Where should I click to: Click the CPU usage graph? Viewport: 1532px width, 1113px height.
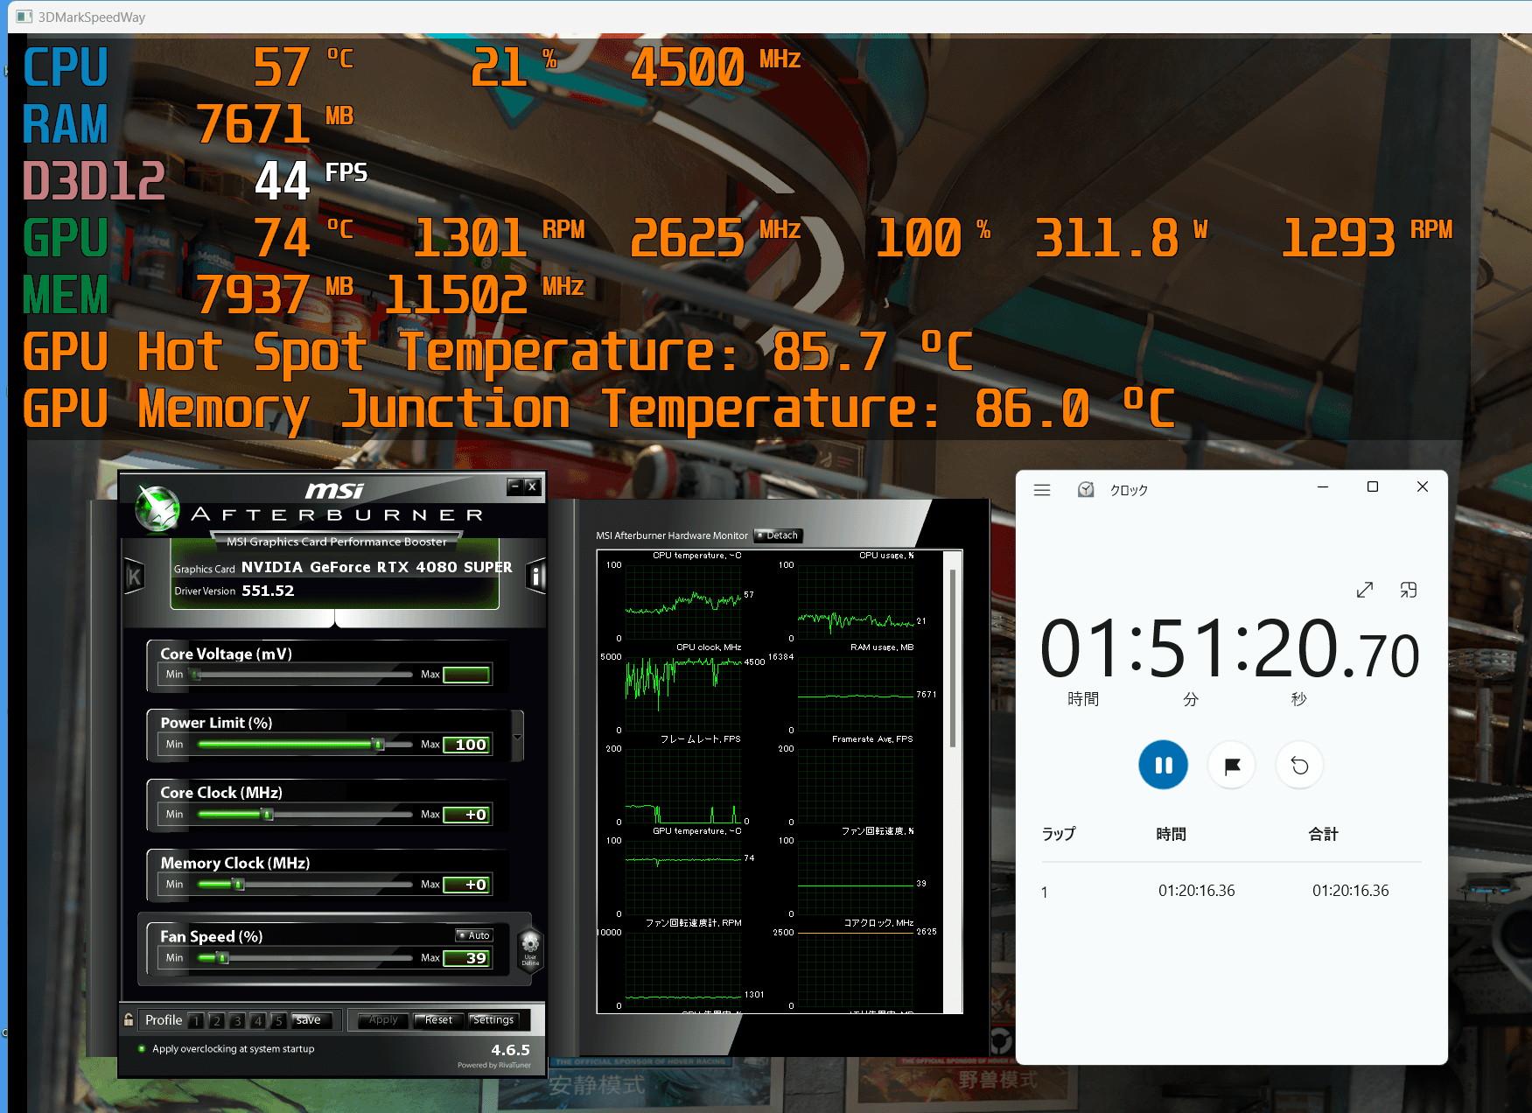pyautogui.click(x=856, y=602)
